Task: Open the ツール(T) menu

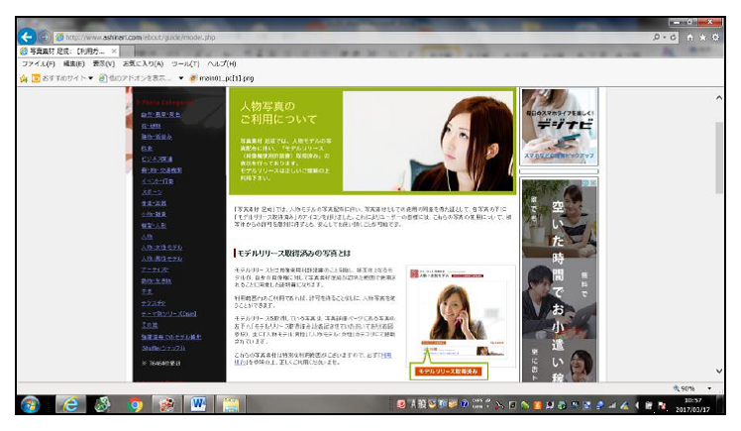Action: (x=185, y=63)
